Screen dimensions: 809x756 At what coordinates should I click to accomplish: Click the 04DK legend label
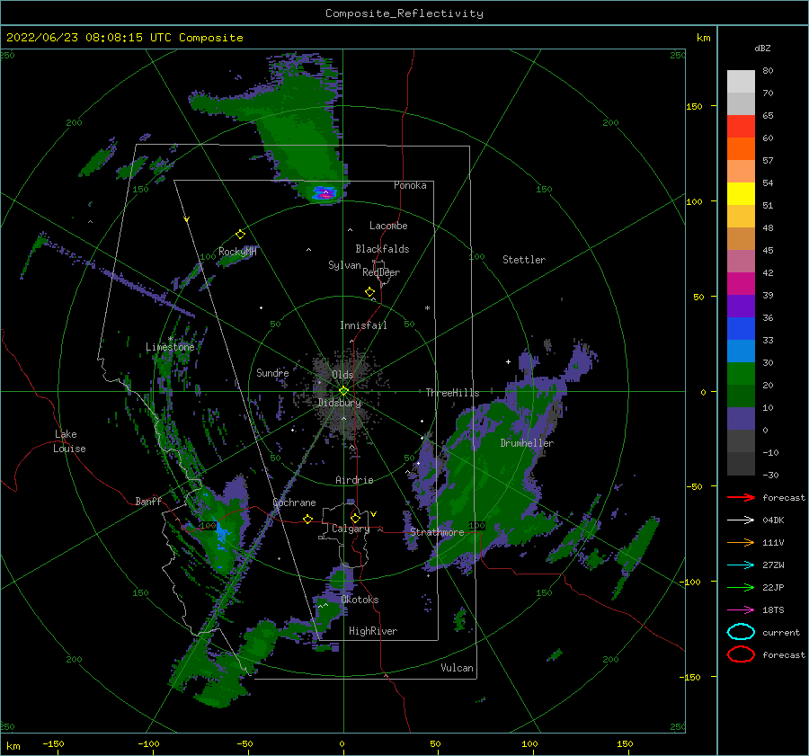(x=773, y=520)
